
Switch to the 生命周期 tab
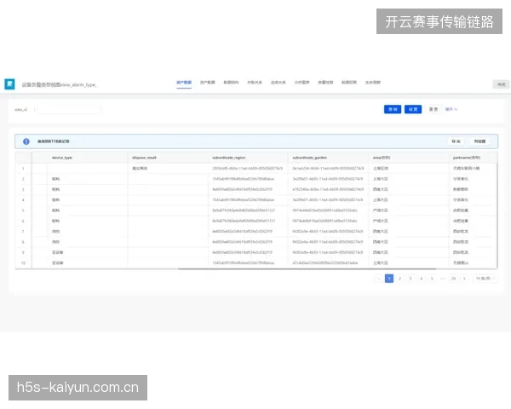(372, 83)
